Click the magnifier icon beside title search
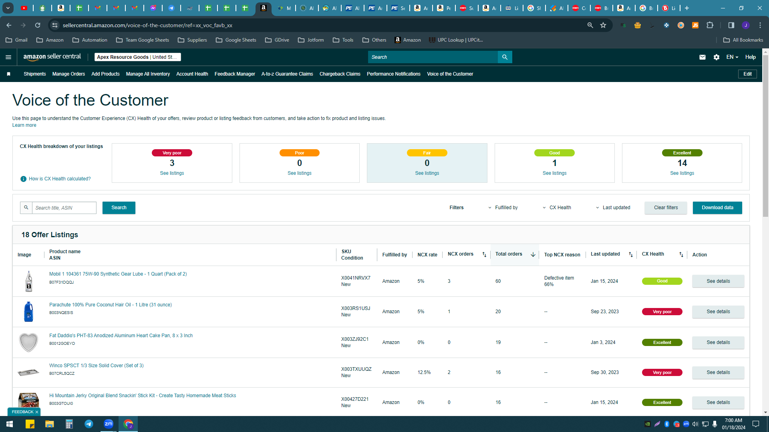Image resolution: width=769 pixels, height=432 pixels. point(26,208)
